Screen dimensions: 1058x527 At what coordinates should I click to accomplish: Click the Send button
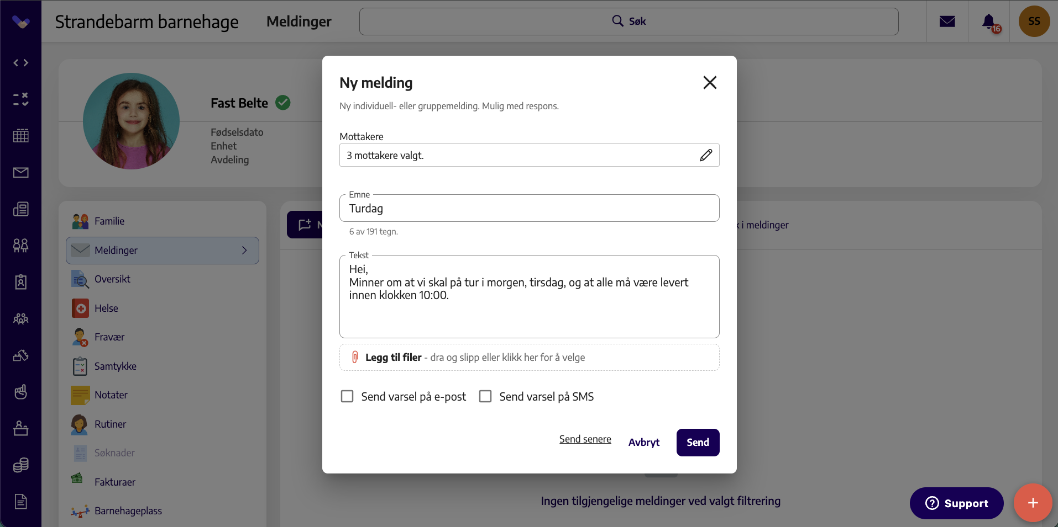tap(698, 443)
